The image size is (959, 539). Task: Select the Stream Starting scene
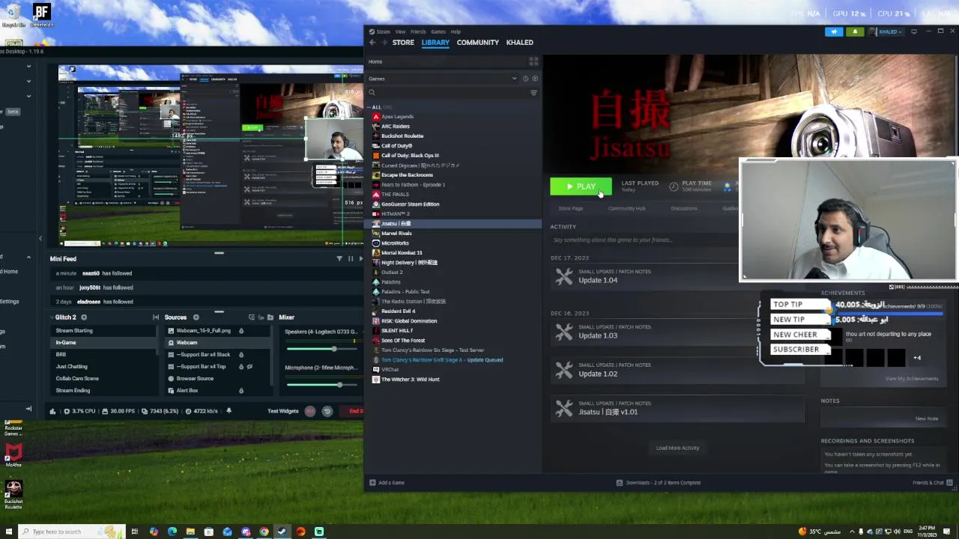[x=74, y=331]
